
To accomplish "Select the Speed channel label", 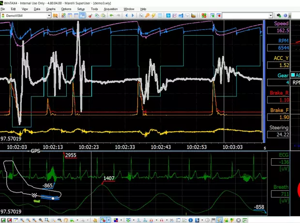I will [281, 23].
